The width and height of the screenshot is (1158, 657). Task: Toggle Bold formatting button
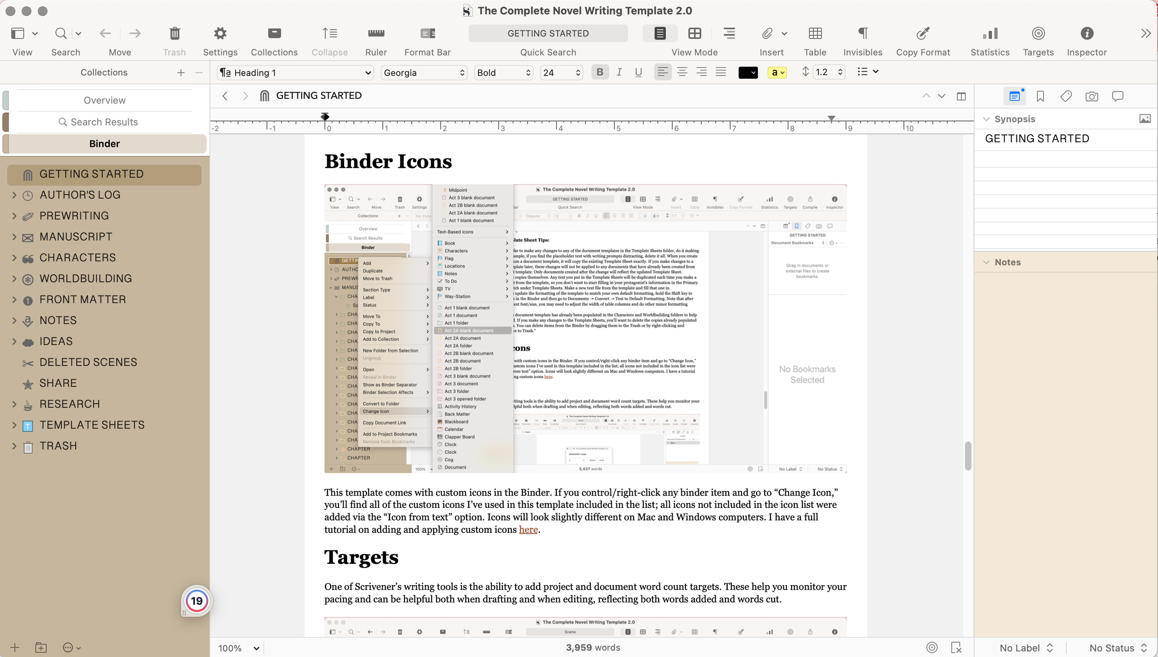(x=600, y=72)
